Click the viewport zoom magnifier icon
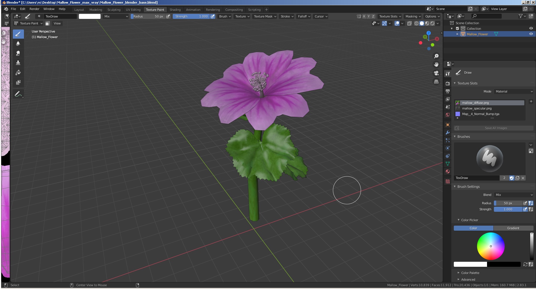The image size is (536, 289). 436,56
